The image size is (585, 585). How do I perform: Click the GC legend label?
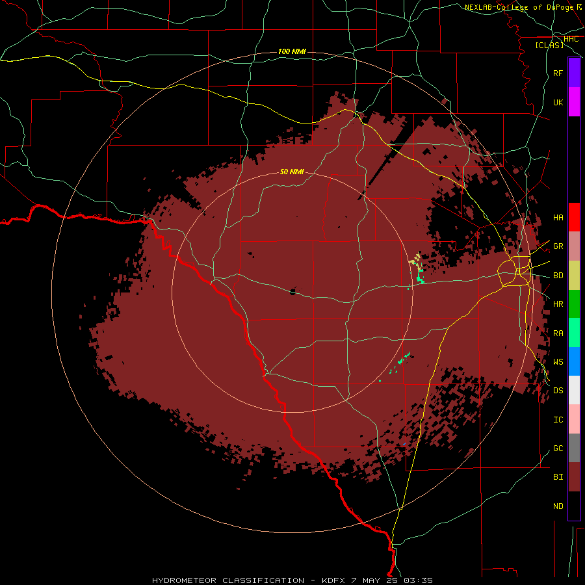[x=558, y=448]
